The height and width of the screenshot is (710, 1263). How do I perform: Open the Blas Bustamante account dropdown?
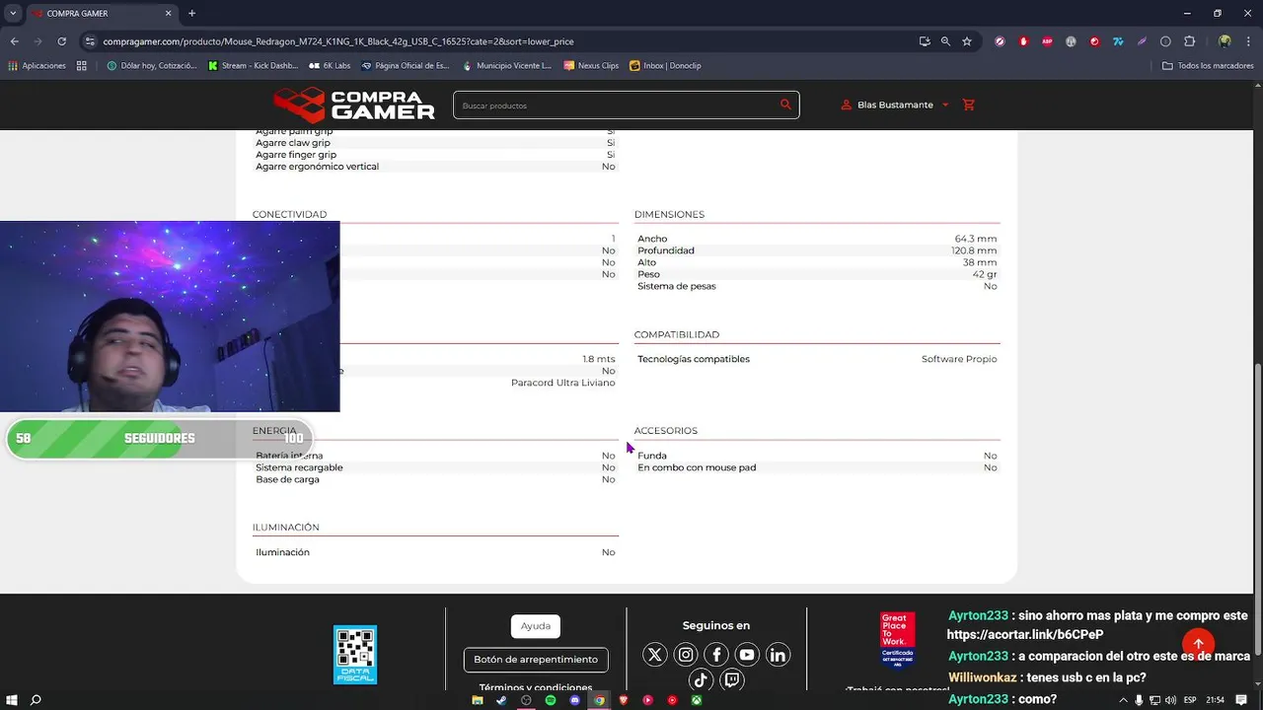click(x=895, y=105)
